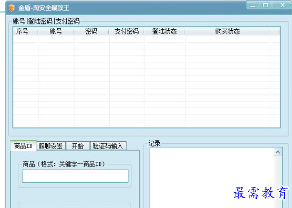Image resolution: width=292 pixels, height=208 pixels.
Task: Minimize the 金盾-淘安全爆款王 window
Action: point(253,5)
